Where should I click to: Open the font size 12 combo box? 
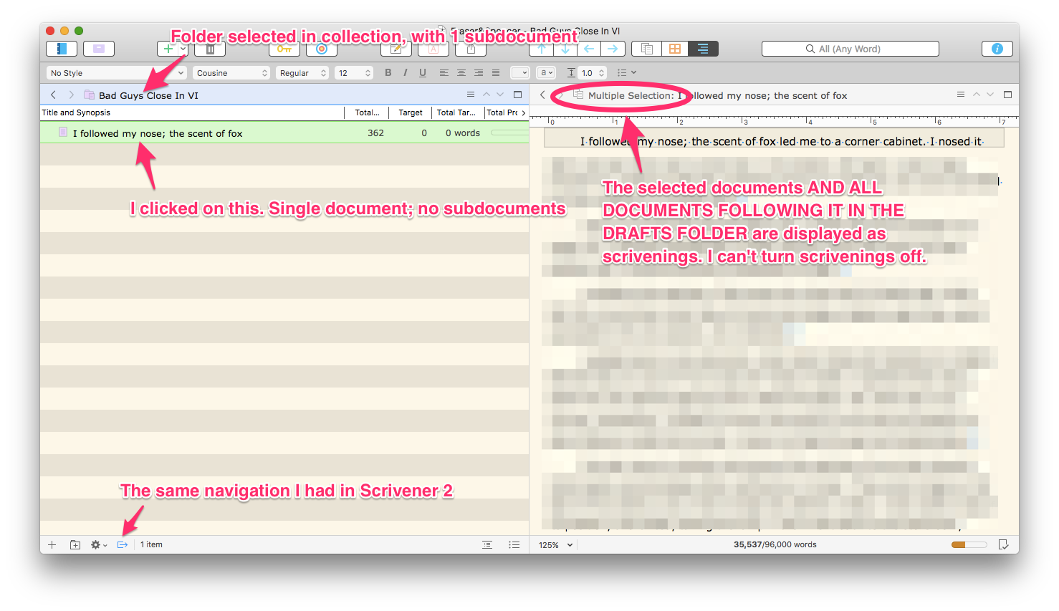[355, 73]
